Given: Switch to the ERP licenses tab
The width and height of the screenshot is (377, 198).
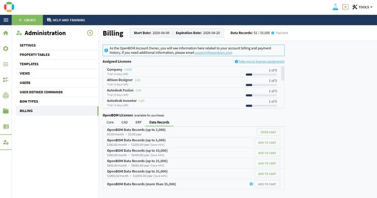Looking at the screenshot, I should point(138,122).
